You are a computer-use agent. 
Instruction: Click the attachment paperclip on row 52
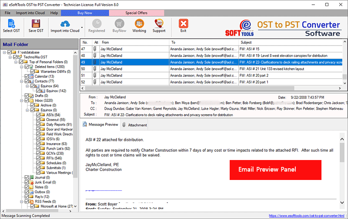click(x=95, y=82)
